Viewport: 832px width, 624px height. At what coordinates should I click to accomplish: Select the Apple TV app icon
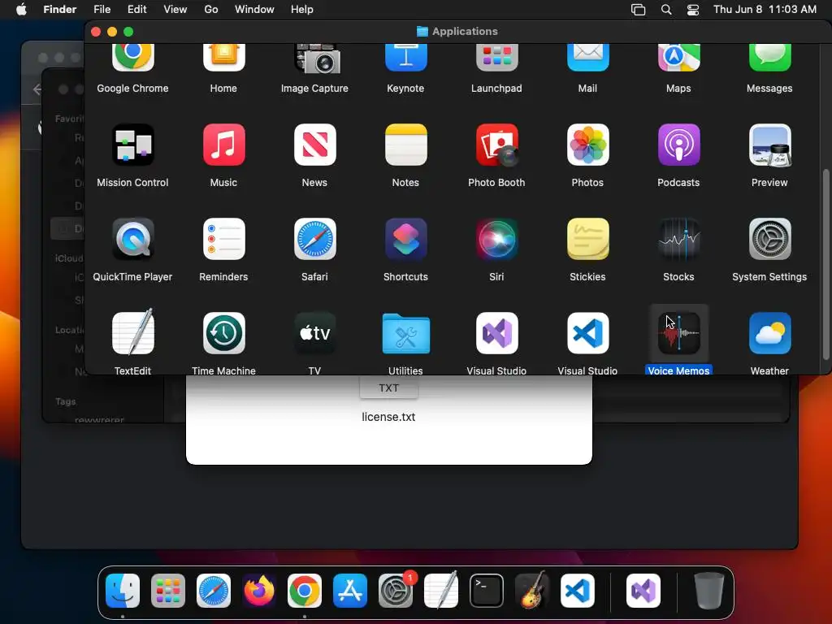point(314,332)
